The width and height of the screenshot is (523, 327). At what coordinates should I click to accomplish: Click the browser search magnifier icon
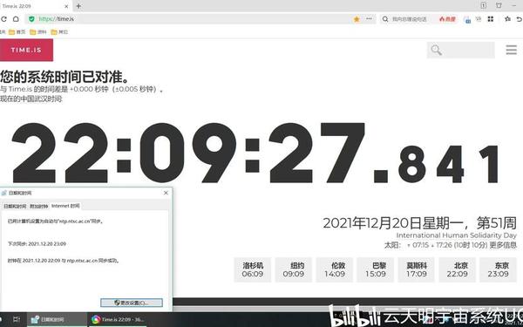(x=385, y=19)
